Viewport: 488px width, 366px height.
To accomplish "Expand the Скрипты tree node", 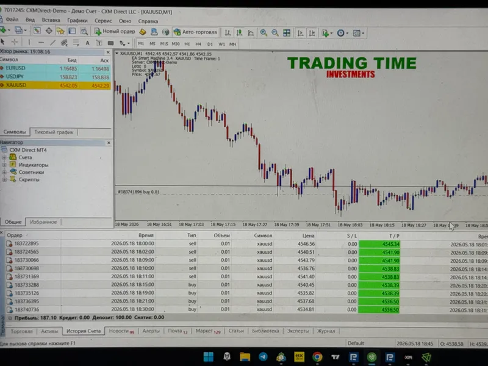I will [x=4, y=179].
